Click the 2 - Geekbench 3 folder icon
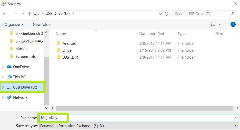 pos(12,33)
